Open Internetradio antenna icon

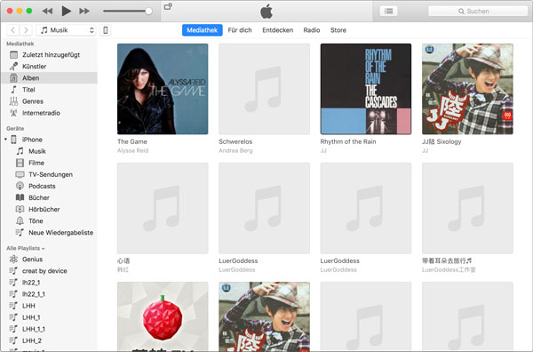(13, 113)
